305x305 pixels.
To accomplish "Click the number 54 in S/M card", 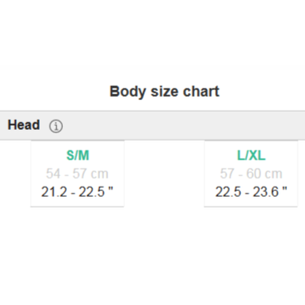I will point(53,174).
